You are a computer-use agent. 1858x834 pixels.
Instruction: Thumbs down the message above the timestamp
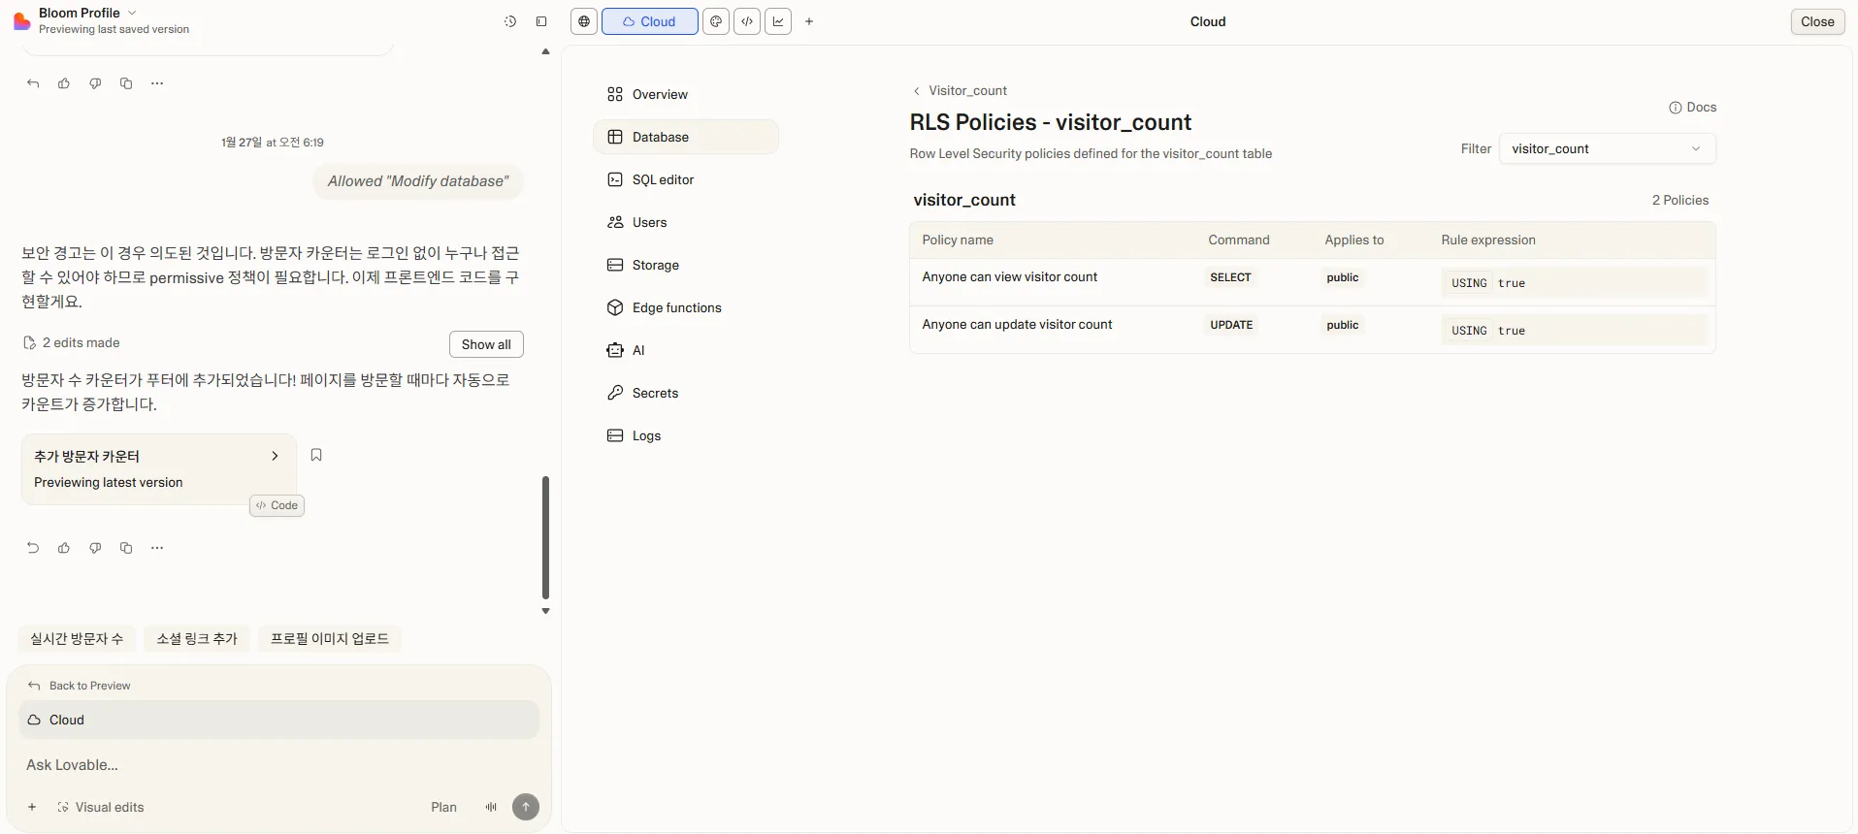(95, 83)
